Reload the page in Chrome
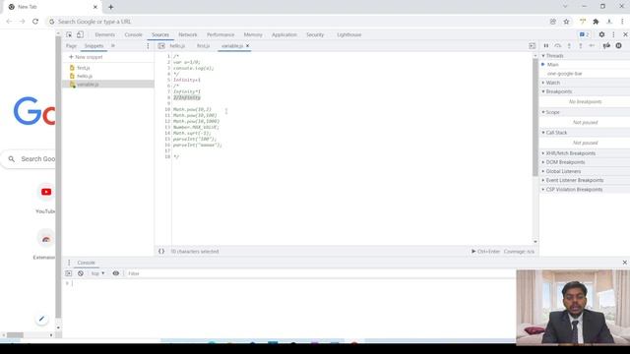This screenshot has height=354, width=630. [x=35, y=22]
